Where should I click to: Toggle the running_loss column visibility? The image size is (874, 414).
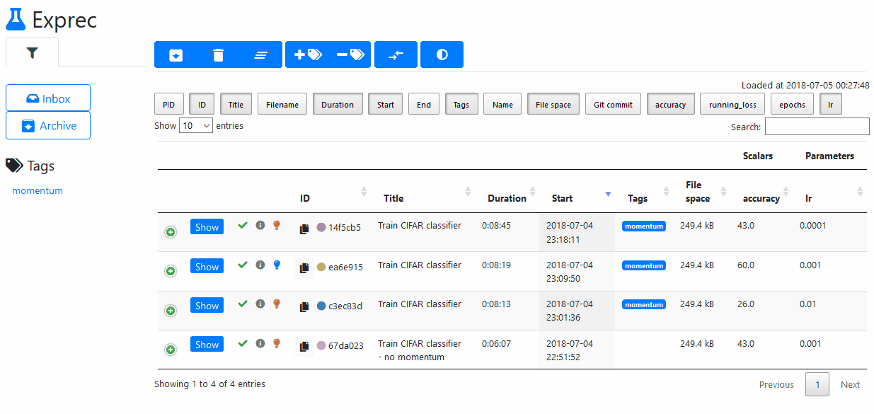(x=732, y=105)
